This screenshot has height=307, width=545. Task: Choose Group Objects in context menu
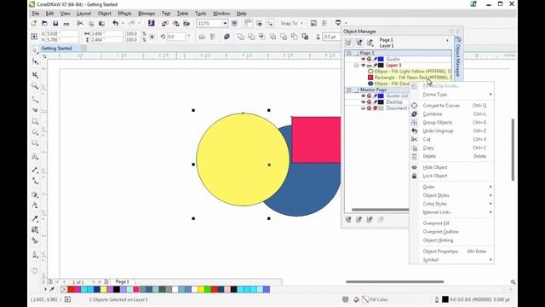pyautogui.click(x=451, y=123)
